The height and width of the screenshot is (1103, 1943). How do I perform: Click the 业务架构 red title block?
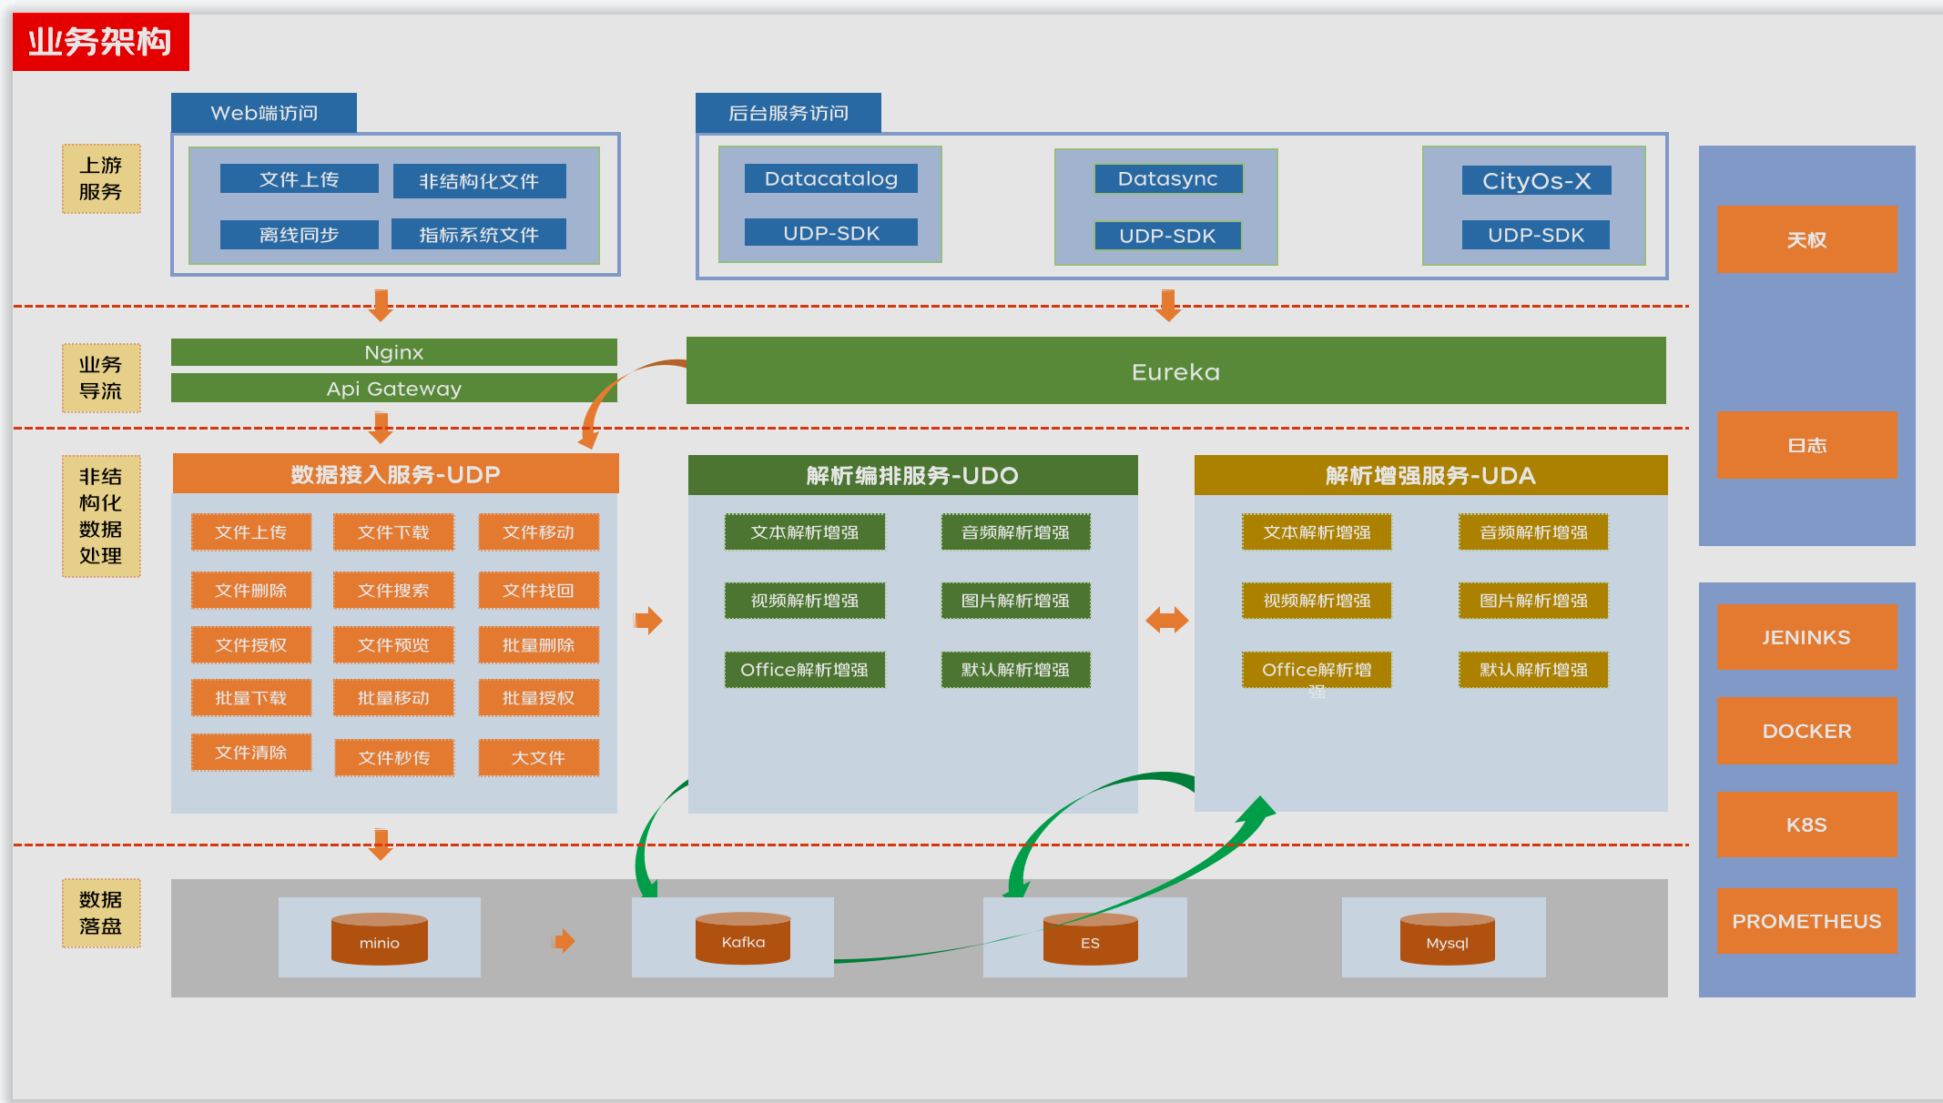pos(101,42)
